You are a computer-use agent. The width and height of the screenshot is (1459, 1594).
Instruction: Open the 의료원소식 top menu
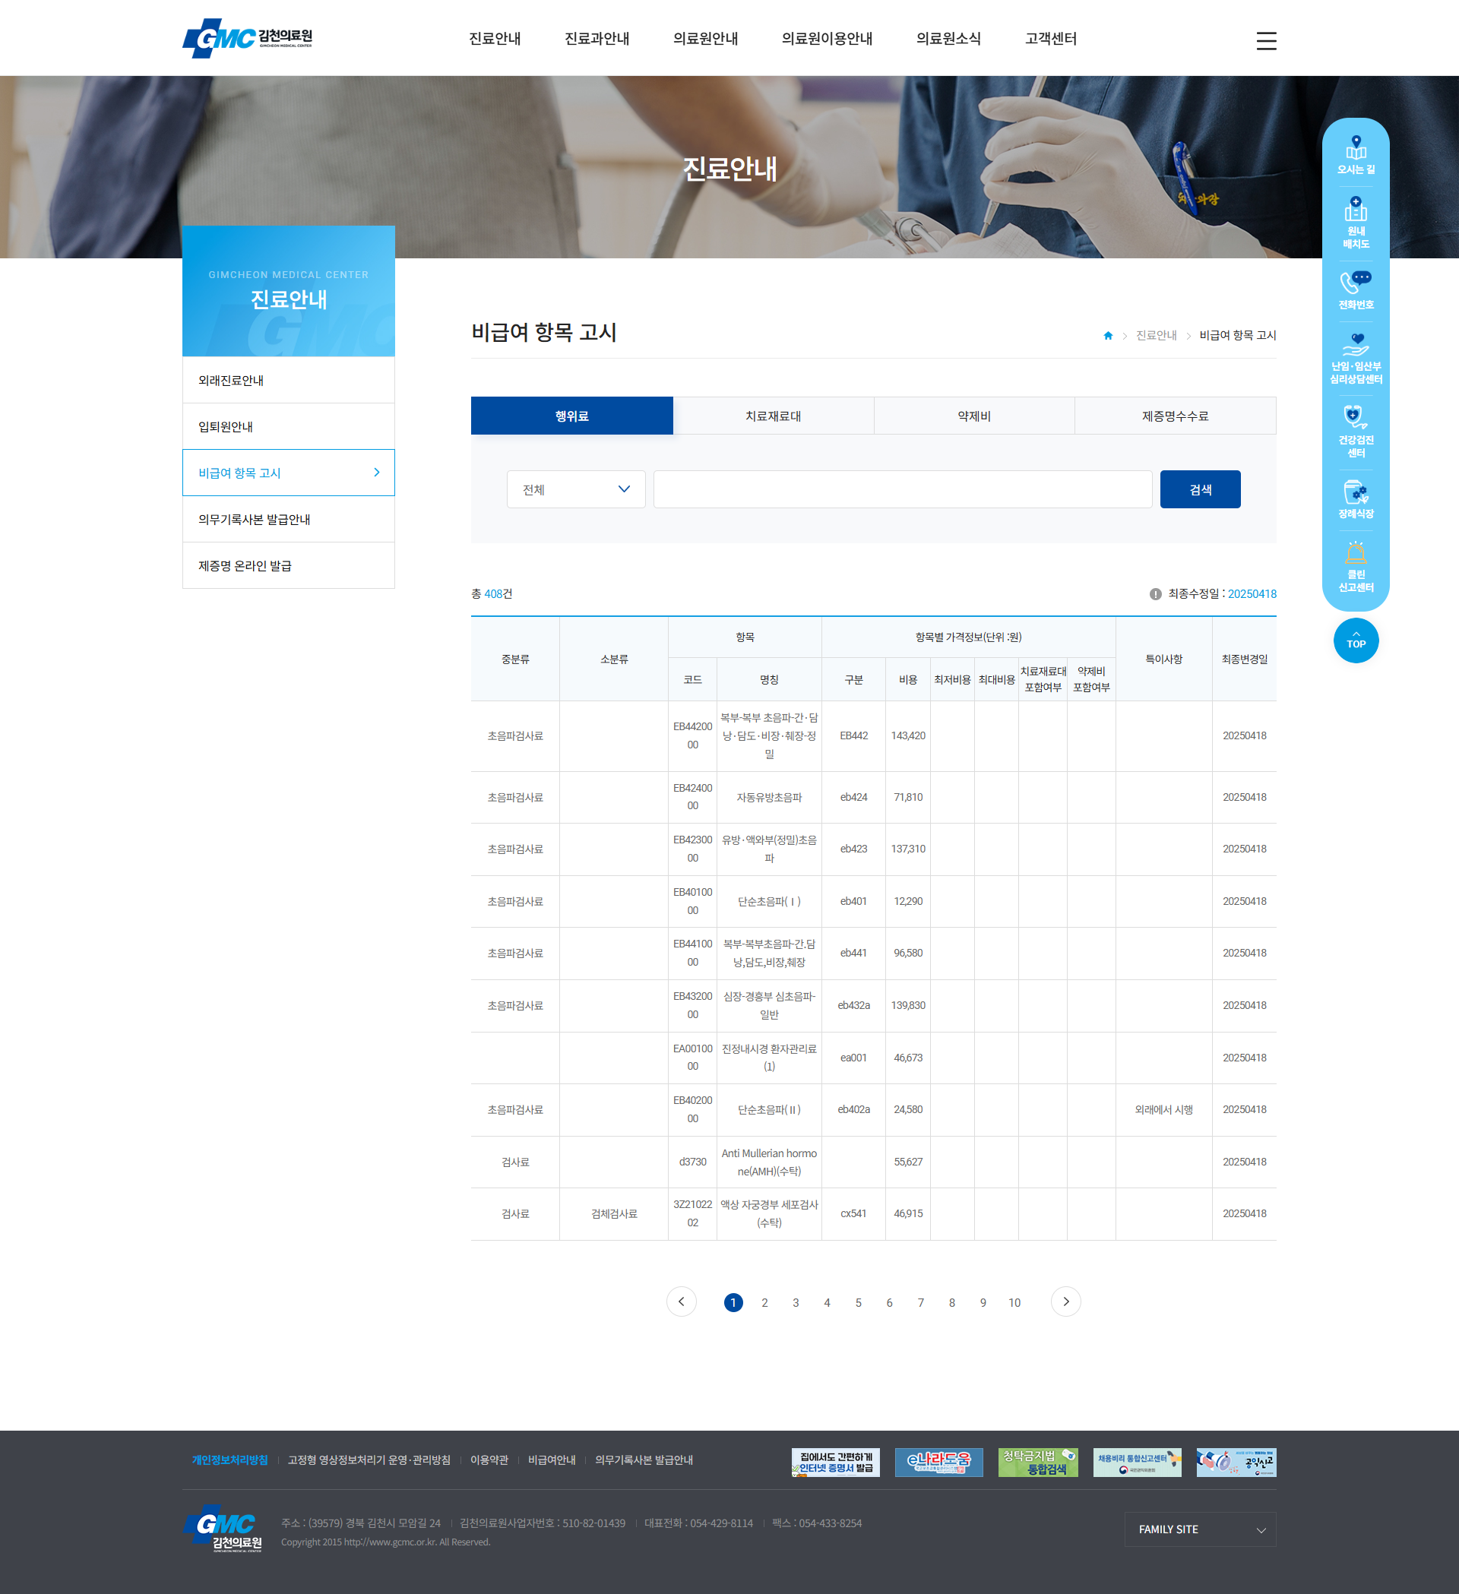pyautogui.click(x=948, y=39)
